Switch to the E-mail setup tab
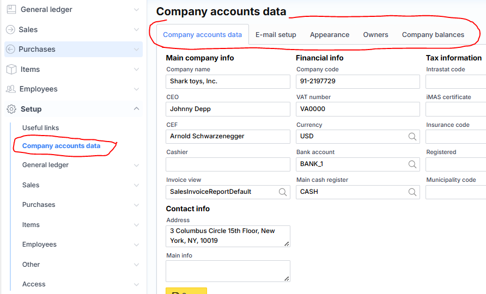 (276, 35)
